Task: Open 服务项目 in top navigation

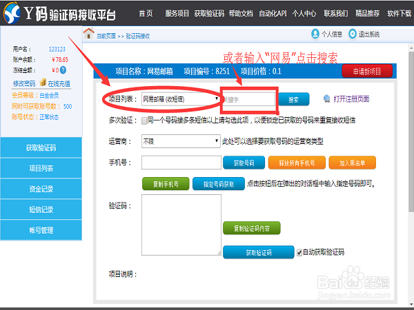Action: (x=177, y=13)
